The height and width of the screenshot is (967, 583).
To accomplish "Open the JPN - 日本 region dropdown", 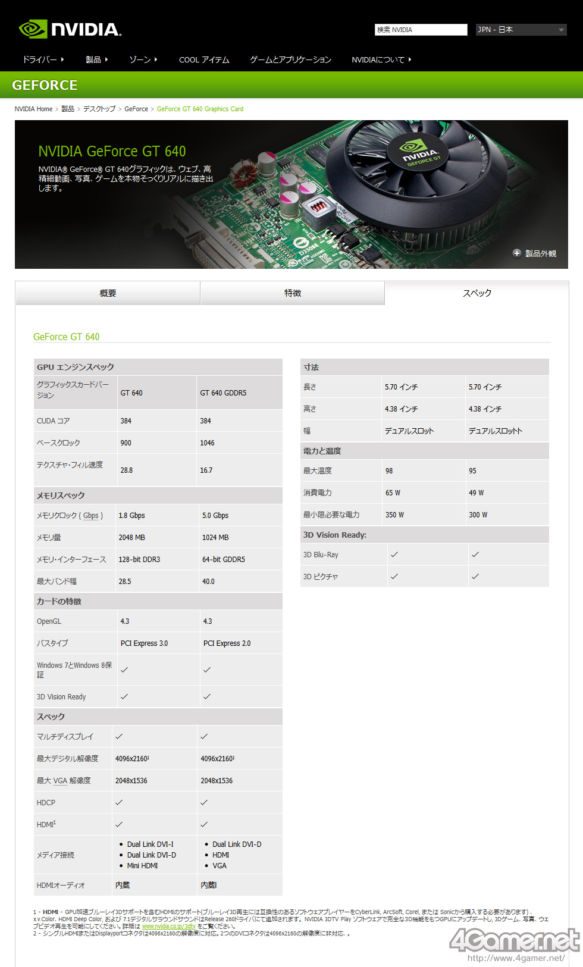I will [x=521, y=30].
